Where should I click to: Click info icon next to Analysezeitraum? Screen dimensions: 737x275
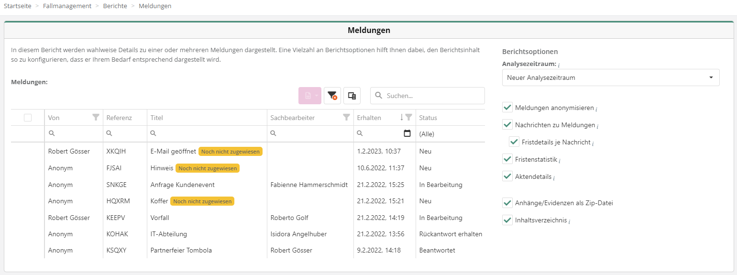tap(559, 65)
